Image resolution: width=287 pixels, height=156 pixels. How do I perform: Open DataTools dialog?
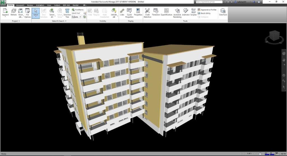click(223, 12)
